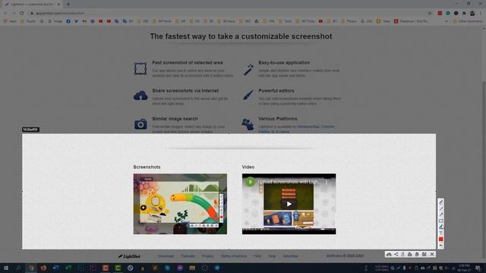486x273 pixels.
Task: Switch to Chrome in the taskbar
Action: coord(31,268)
